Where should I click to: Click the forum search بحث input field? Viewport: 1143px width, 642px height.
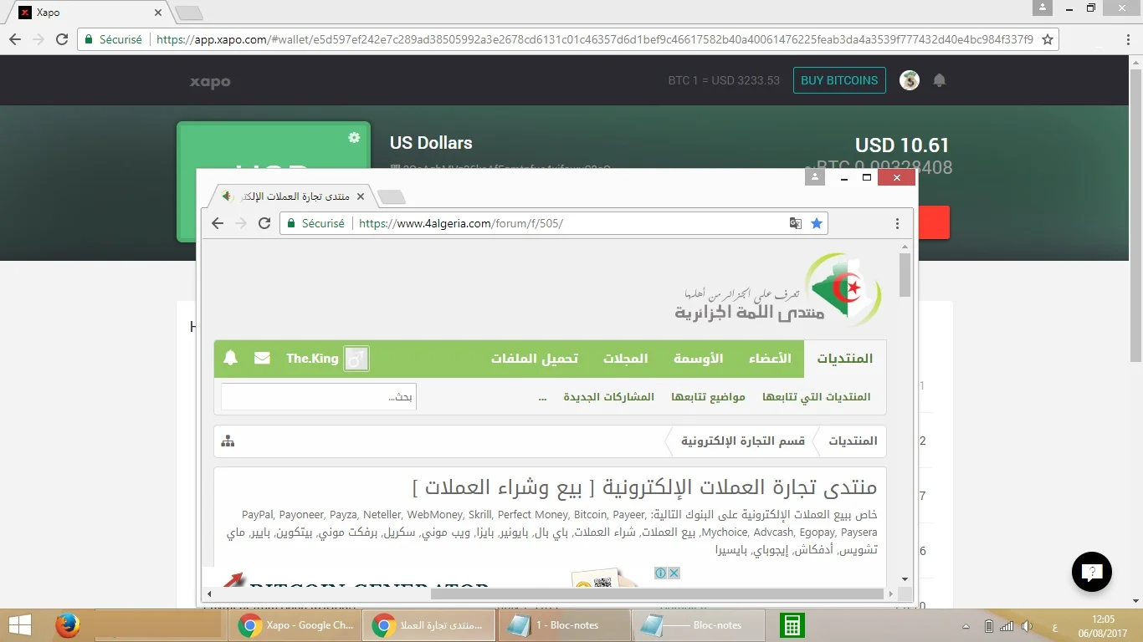(x=319, y=397)
